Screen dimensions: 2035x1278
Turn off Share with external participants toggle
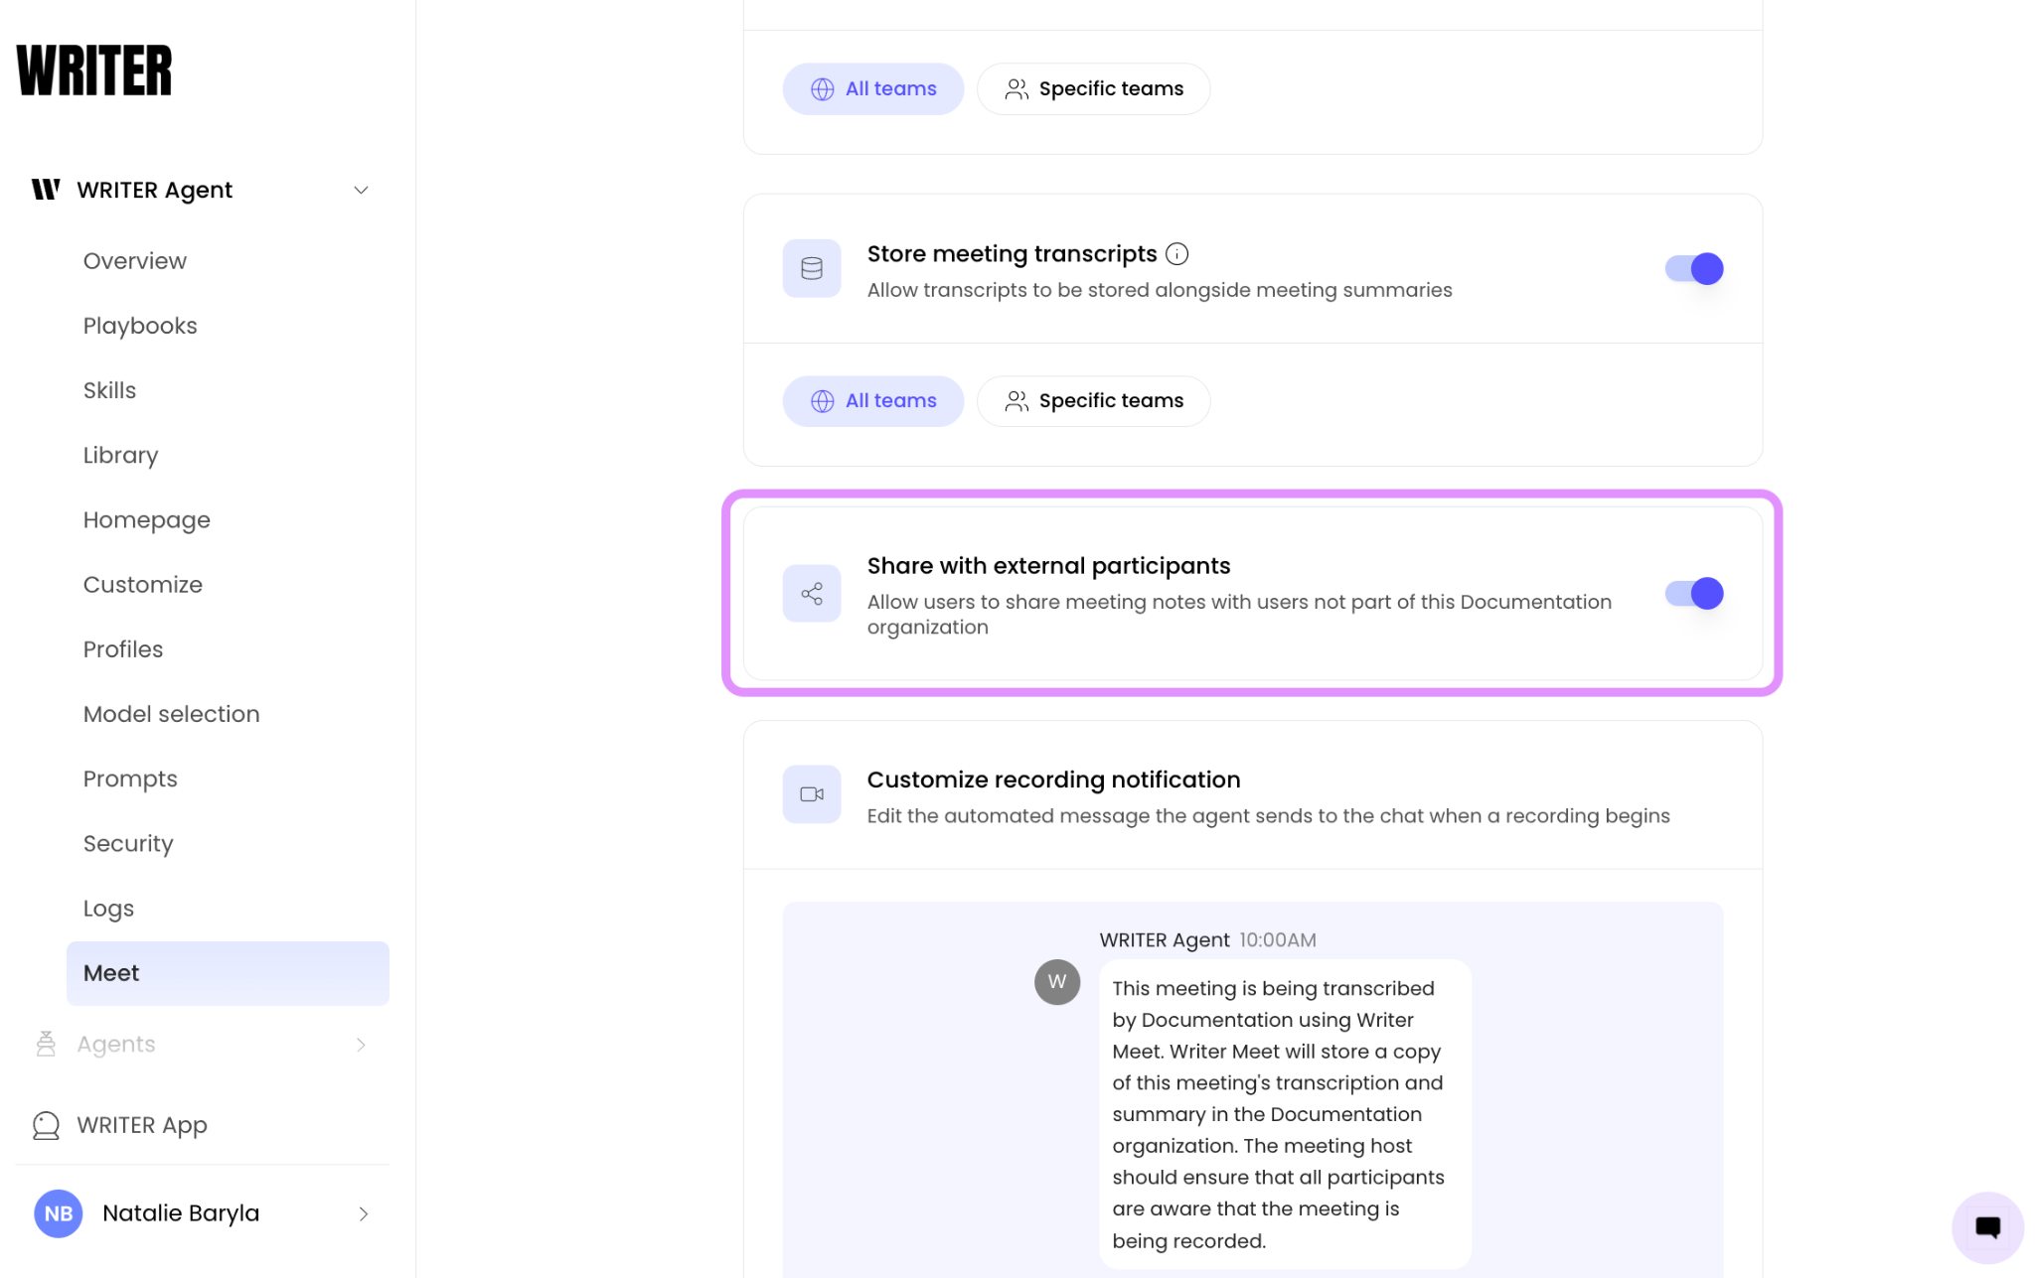tap(1694, 594)
